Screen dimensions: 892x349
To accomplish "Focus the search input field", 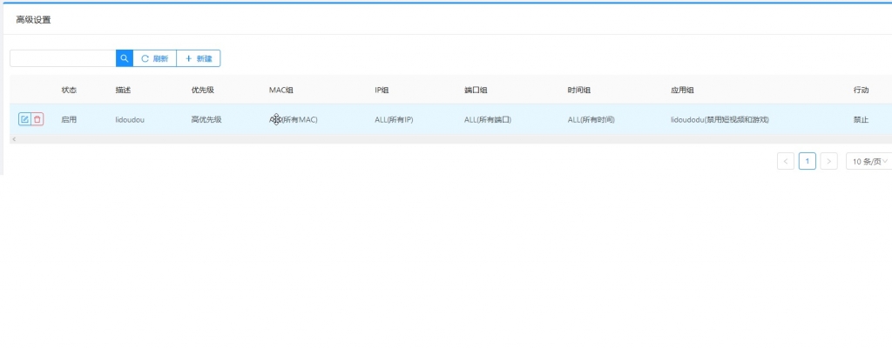I will (63, 58).
